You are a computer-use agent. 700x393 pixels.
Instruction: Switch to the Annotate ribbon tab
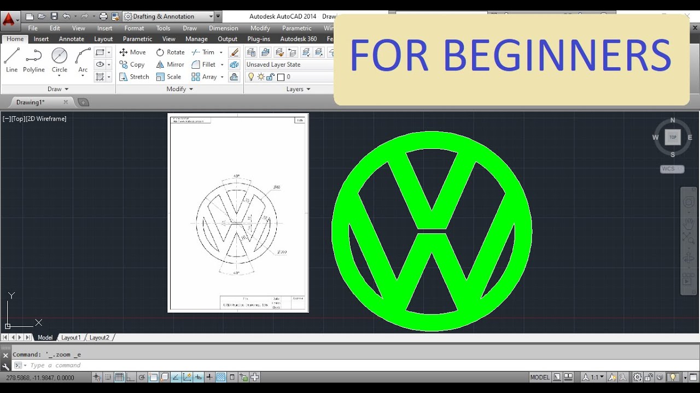[x=72, y=39]
